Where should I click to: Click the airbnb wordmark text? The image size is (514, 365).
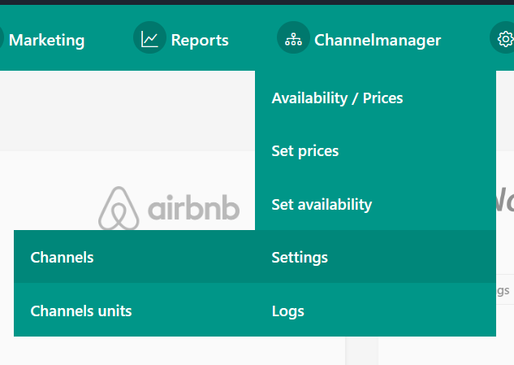(x=193, y=210)
